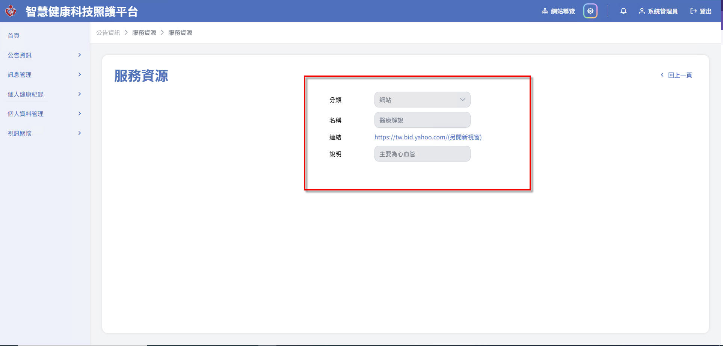
Task: Click the 系統管理員 user profile icon
Action: tap(641, 11)
